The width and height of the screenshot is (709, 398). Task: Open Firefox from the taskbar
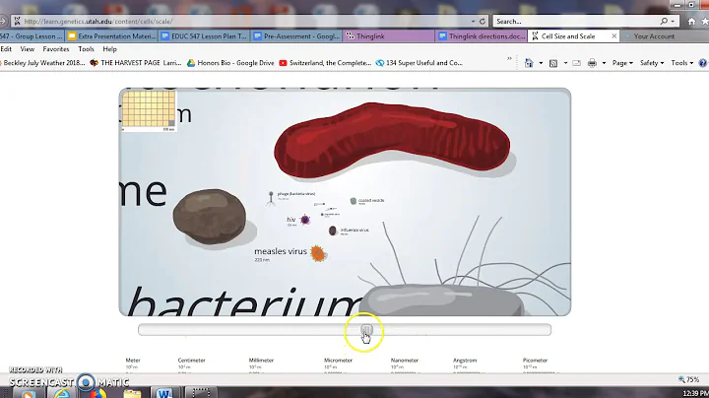[97, 393]
